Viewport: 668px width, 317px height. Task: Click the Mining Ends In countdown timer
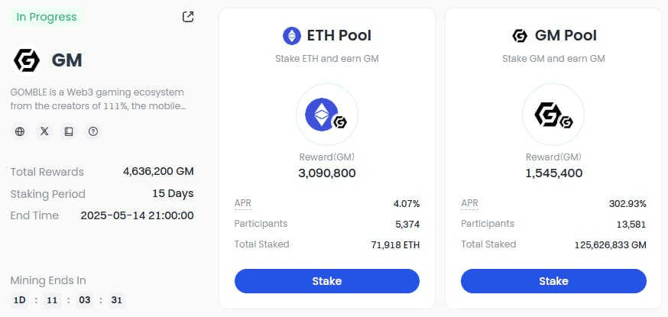click(x=68, y=300)
